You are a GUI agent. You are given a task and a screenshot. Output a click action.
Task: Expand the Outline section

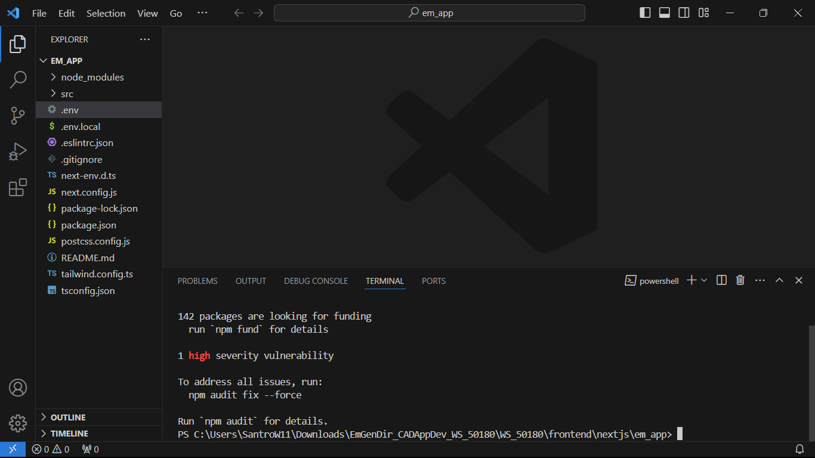pyautogui.click(x=98, y=417)
